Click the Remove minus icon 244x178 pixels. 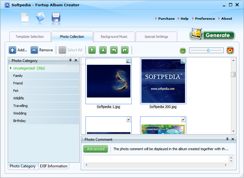tap(34, 50)
